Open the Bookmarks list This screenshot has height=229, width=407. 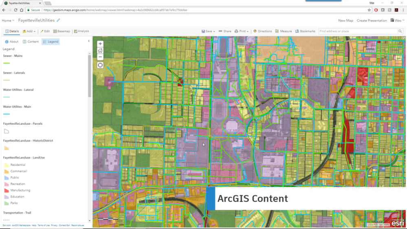tap(305, 31)
